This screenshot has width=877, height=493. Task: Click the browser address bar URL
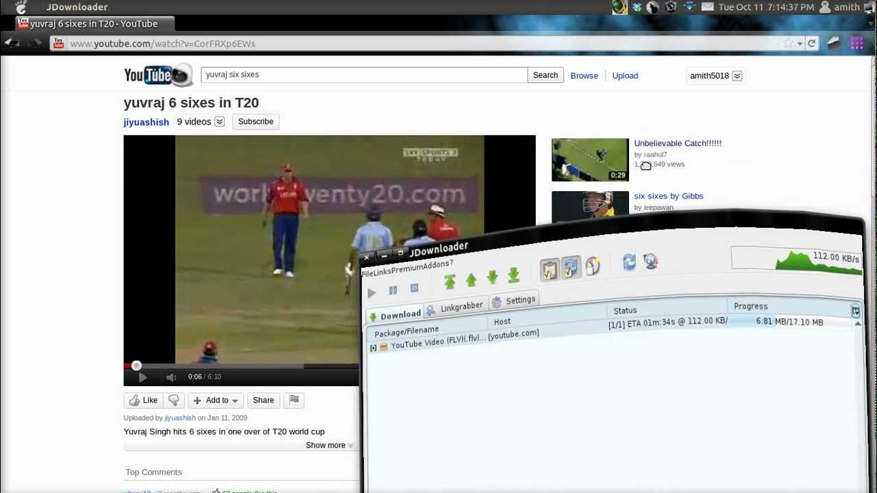pyautogui.click(x=162, y=44)
